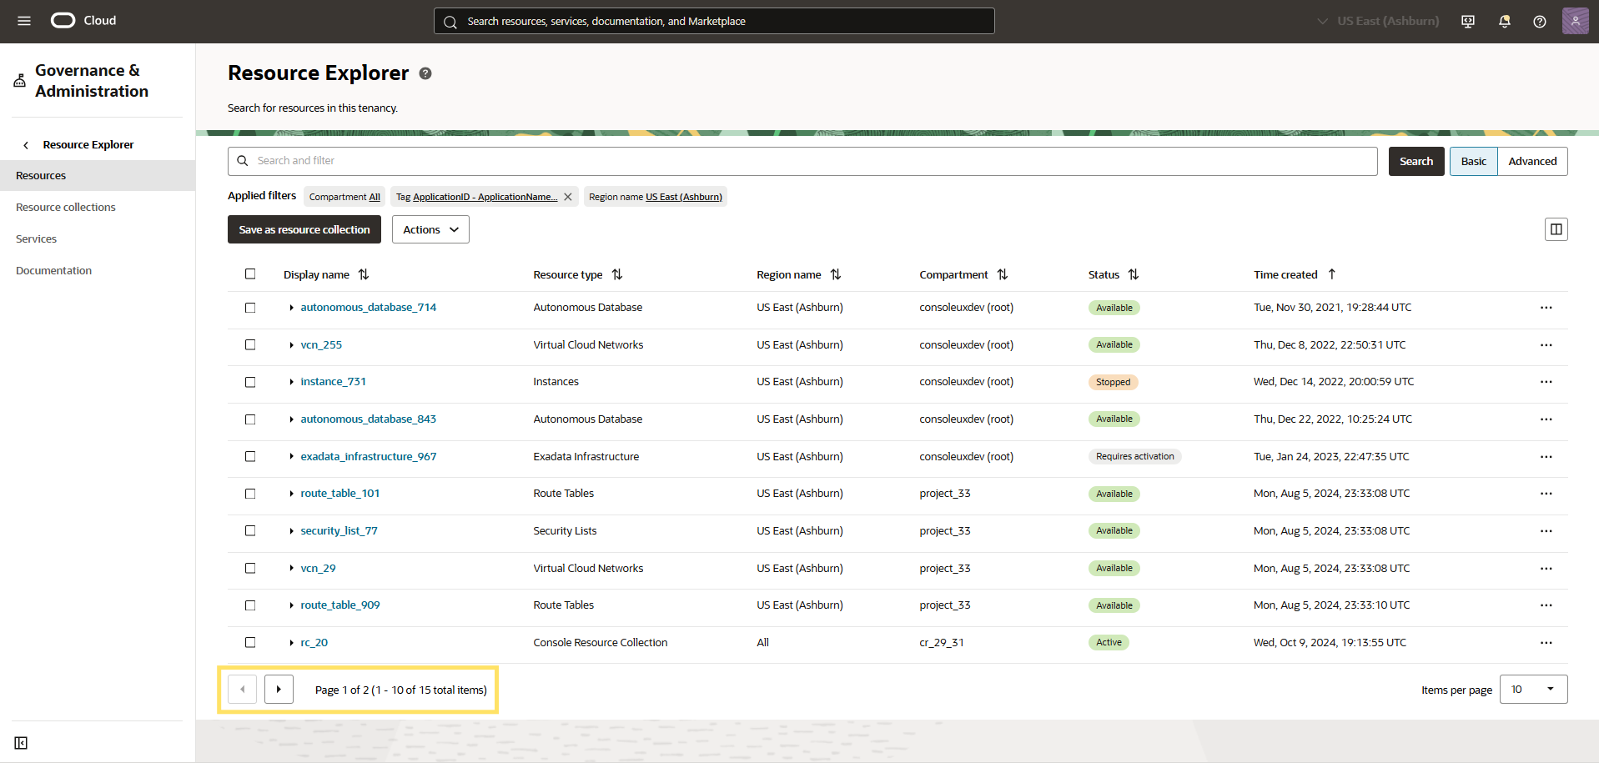Check the checkbox for instance_731 row
The image size is (1599, 763).
pos(250,382)
